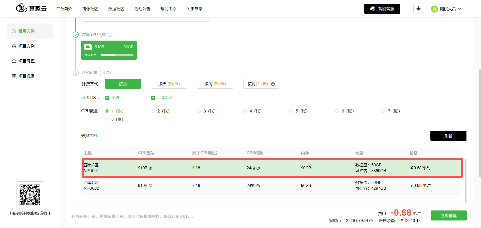Viewport: 481px width, 228px height.
Task: Go to 项目实例 in sidebar
Action: point(30,46)
